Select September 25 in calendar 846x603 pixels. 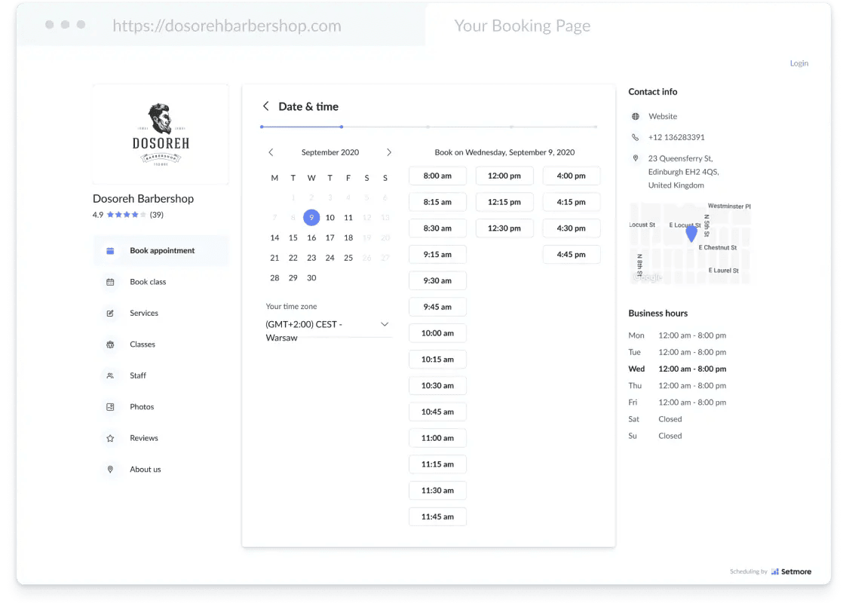pos(348,258)
